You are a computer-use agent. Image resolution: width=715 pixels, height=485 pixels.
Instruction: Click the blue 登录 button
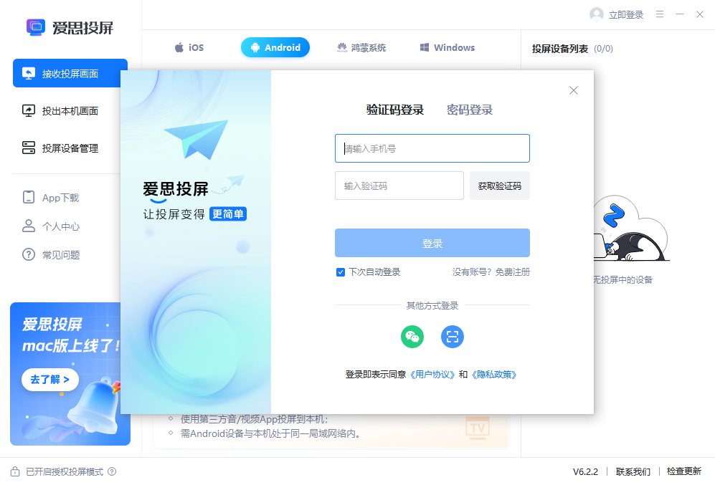[432, 243]
